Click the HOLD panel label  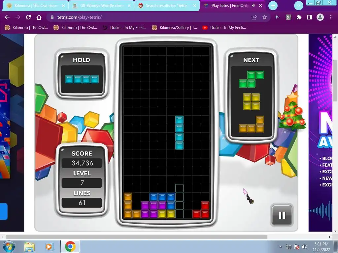tap(82, 60)
